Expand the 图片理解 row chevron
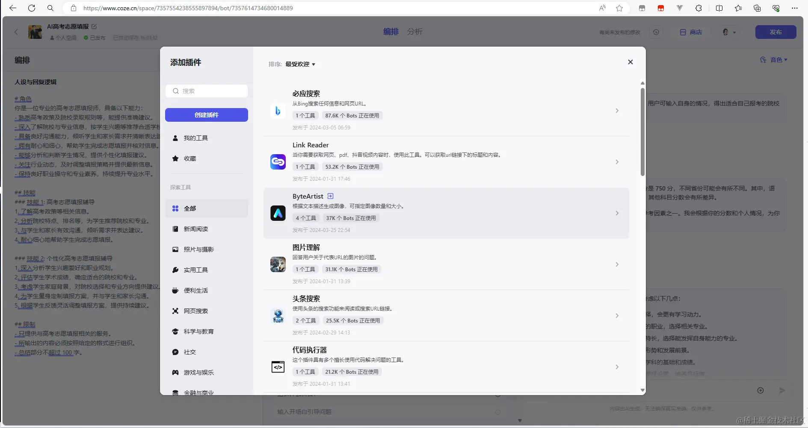The height and width of the screenshot is (428, 808). [x=617, y=264]
